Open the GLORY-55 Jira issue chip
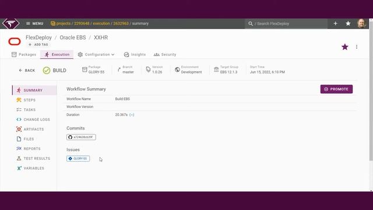The height and width of the screenshot is (210, 373). click(x=78, y=159)
